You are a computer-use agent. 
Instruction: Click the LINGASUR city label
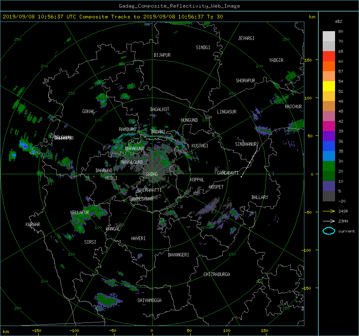point(227,112)
